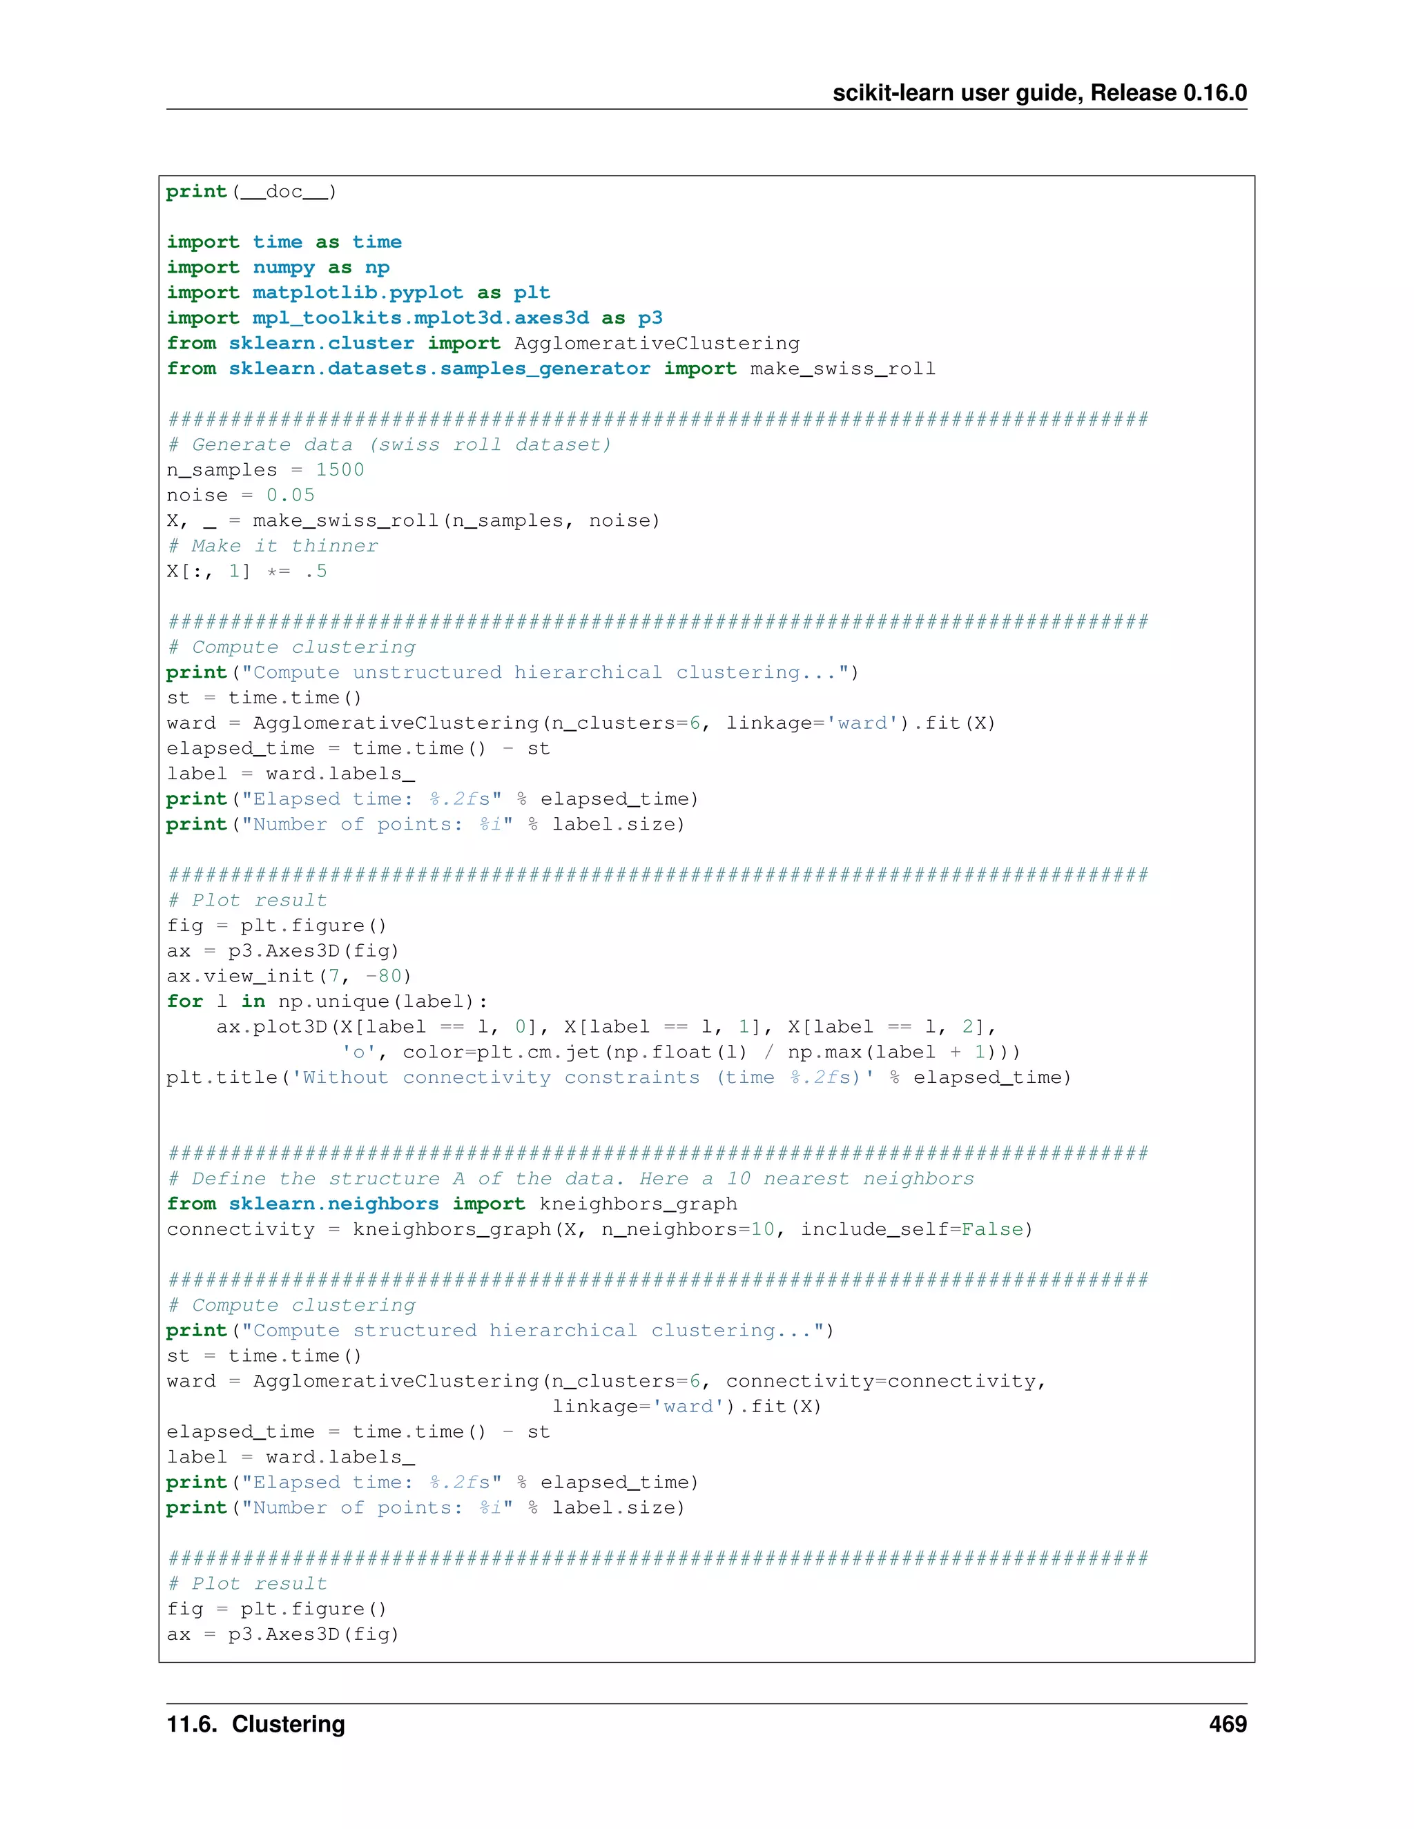This screenshot has height=1829, width=1414.
Task: Click the 'import matplotlib.pyplot as plt' line
Action: click(x=358, y=292)
